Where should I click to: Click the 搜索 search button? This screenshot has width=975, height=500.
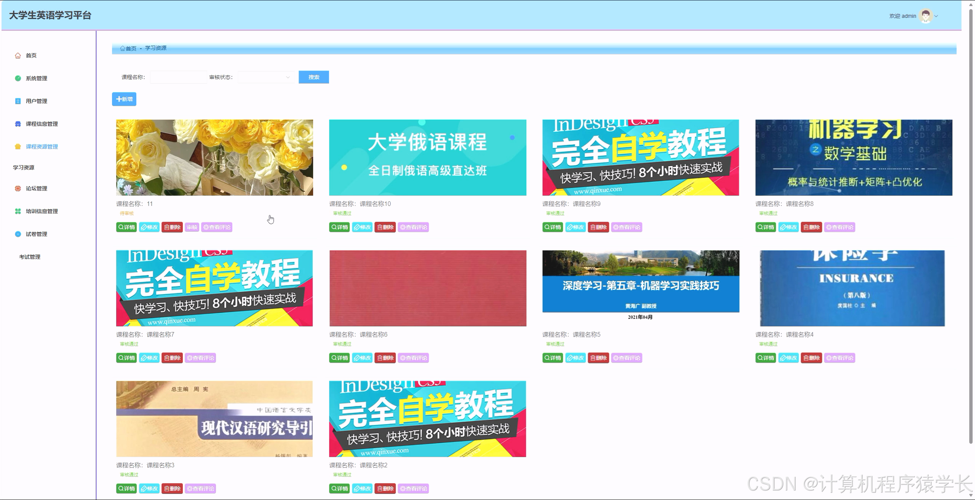(313, 77)
